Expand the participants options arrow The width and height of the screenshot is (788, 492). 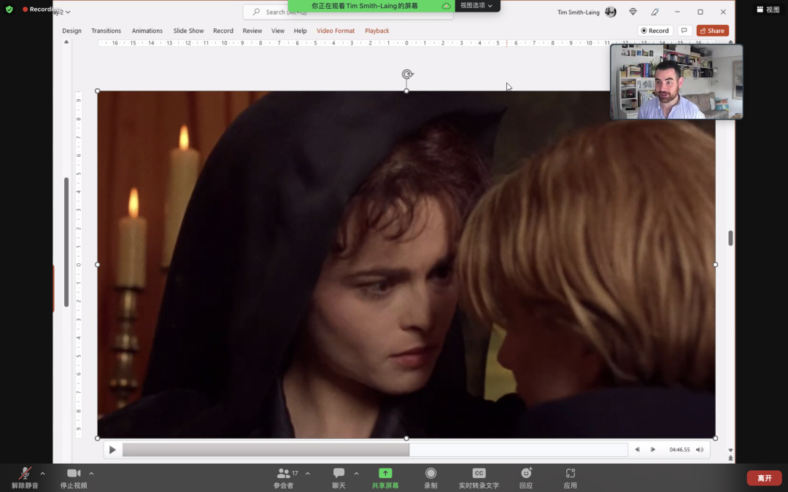pyautogui.click(x=308, y=473)
